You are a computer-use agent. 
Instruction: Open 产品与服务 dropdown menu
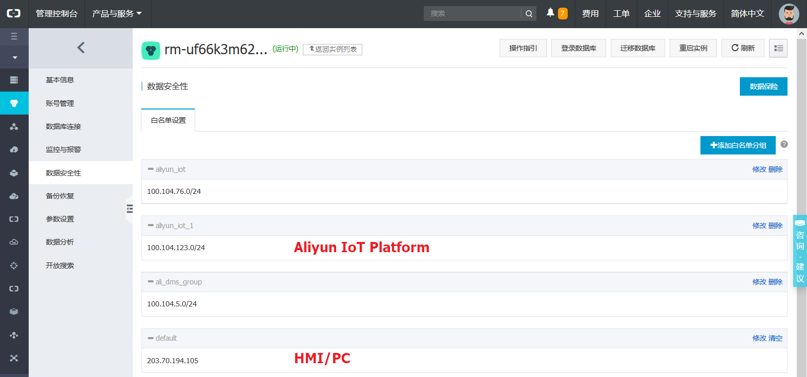117,14
